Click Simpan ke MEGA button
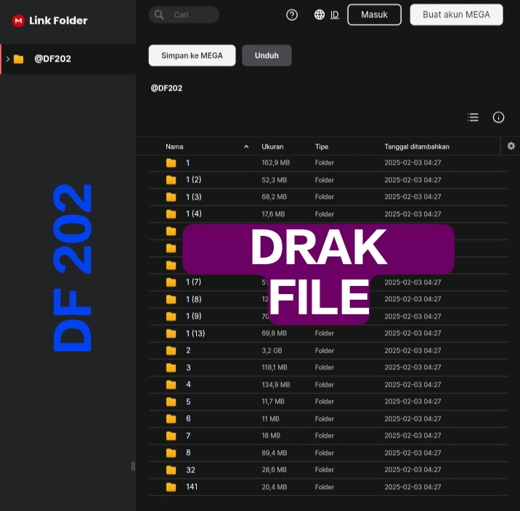Viewport: 520px width, 511px height. pyautogui.click(x=192, y=55)
